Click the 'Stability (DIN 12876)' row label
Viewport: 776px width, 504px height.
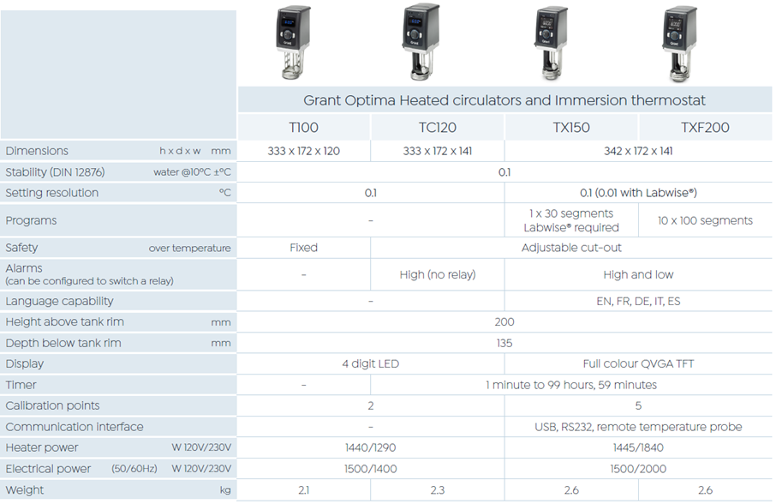[x=55, y=172]
